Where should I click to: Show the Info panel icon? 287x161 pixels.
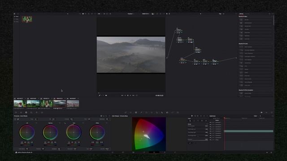(272, 113)
